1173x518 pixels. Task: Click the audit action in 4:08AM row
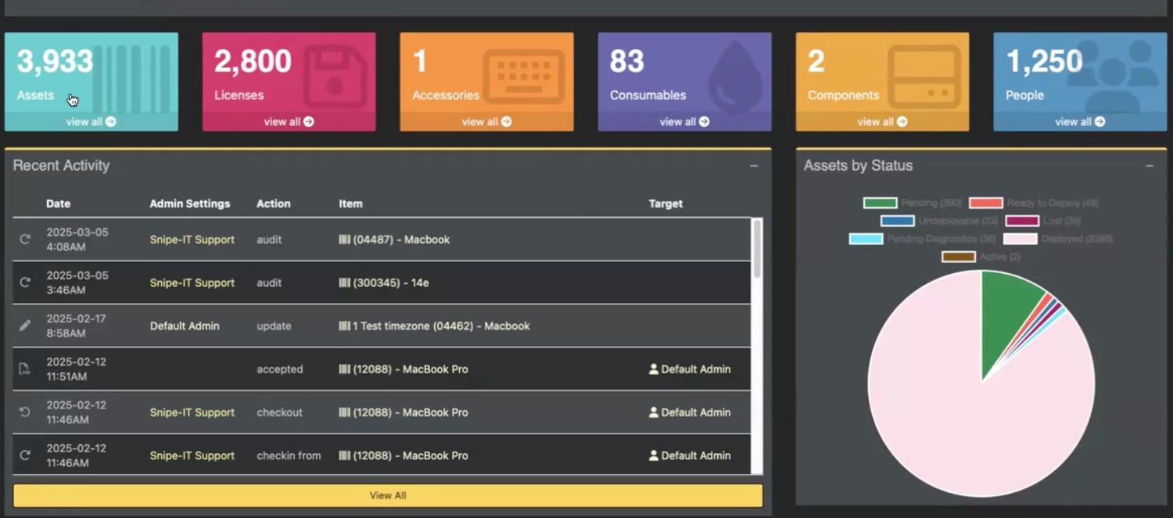tap(269, 239)
